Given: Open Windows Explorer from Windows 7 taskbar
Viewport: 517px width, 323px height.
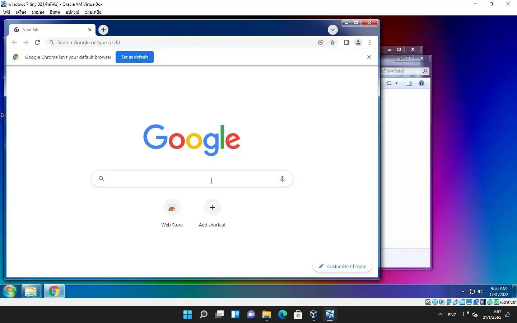Looking at the screenshot, I should coord(31,291).
